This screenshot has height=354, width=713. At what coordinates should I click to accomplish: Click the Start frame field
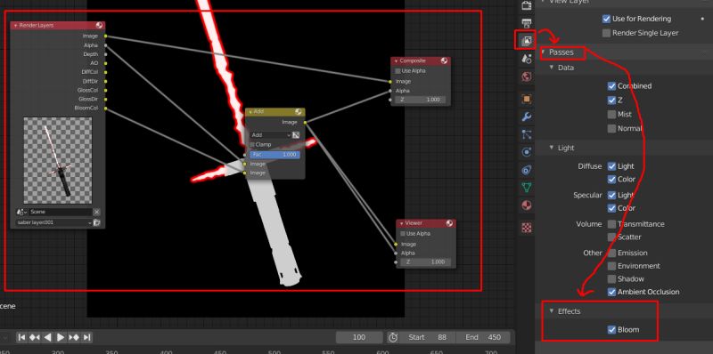pos(427,337)
